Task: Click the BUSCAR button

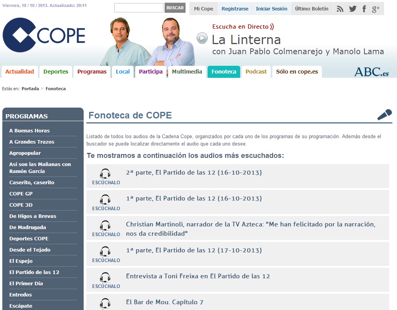Action: (x=175, y=8)
